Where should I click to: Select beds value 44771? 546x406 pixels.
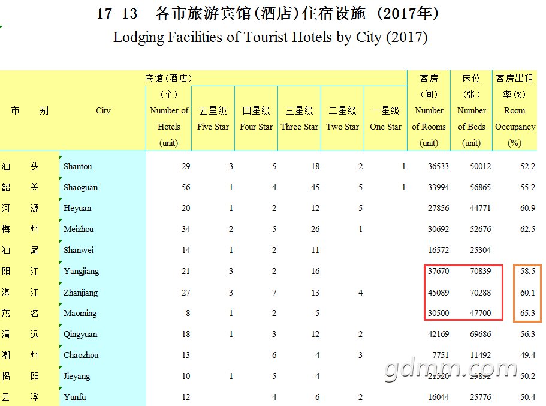pyautogui.click(x=481, y=208)
